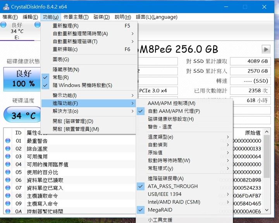Click the CrystalDiskInfo app icon in the title bar

click(x=6, y=7)
